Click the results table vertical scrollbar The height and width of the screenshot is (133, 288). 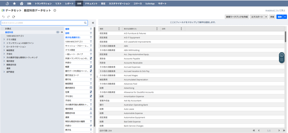[x=285, y=37]
